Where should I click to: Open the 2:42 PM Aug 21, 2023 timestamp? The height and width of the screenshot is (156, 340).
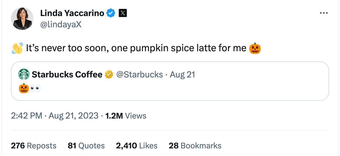point(55,116)
